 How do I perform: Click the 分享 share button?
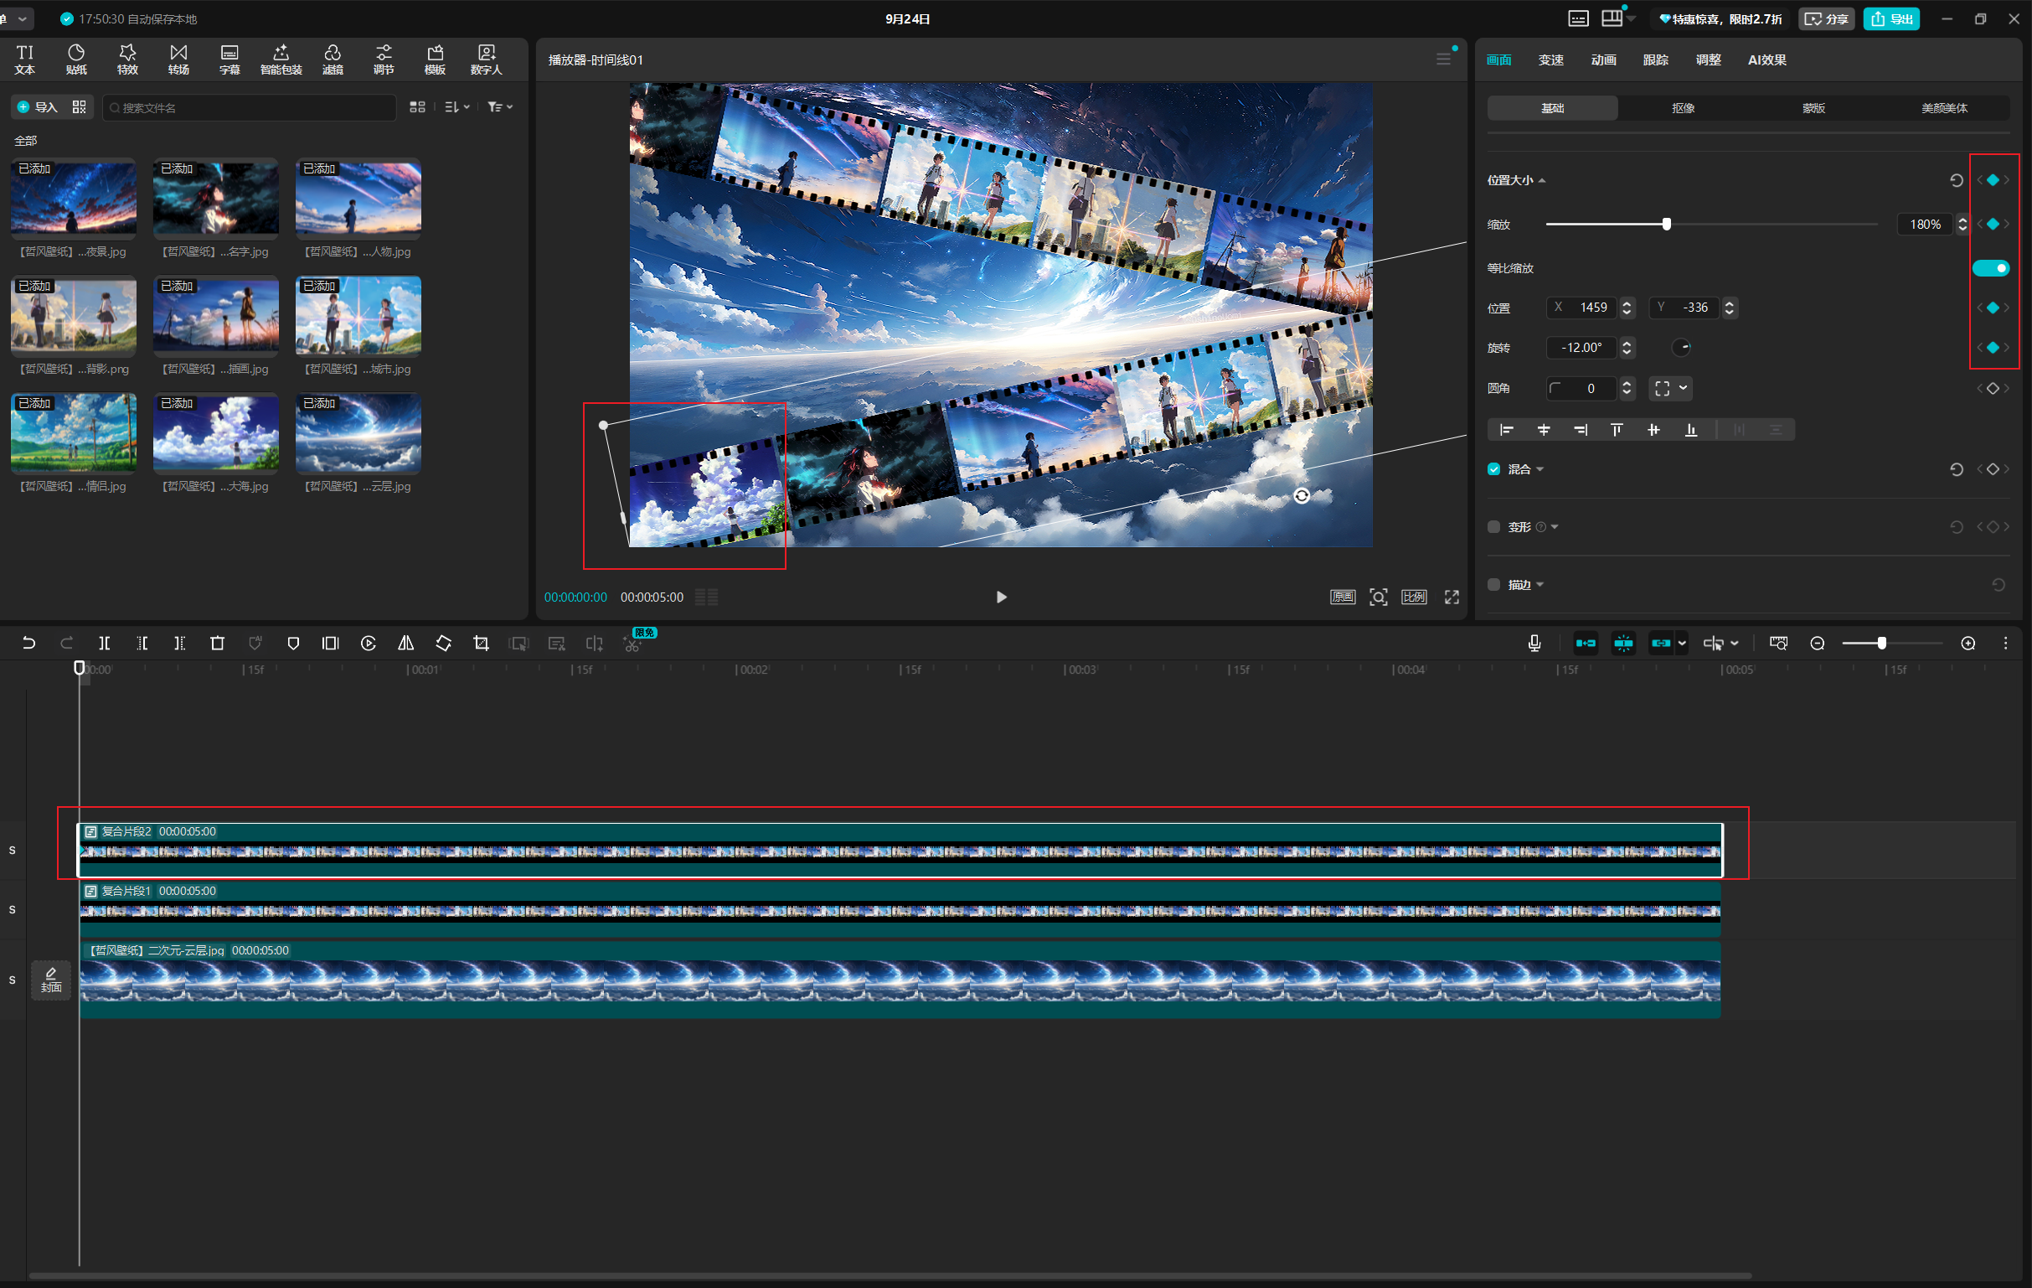click(x=1827, y=18)
